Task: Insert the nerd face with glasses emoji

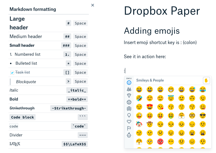Action: tap(192, 116)
